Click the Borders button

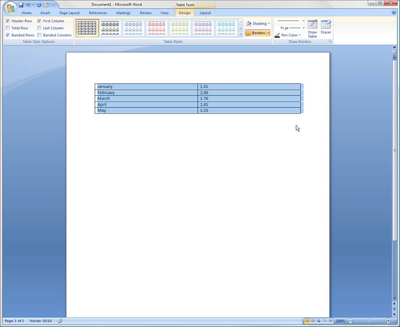[x=256, y=33]
